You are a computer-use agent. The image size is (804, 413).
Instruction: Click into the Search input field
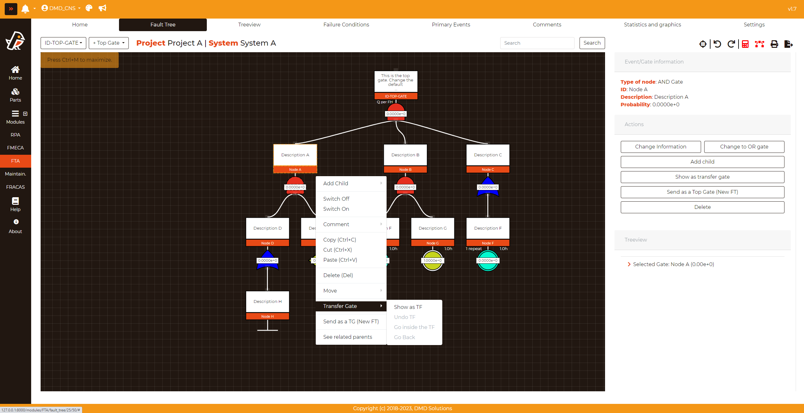click(x=537, y=43)
